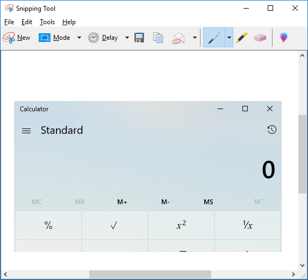Click the Mode button label

tap(61, 38)
